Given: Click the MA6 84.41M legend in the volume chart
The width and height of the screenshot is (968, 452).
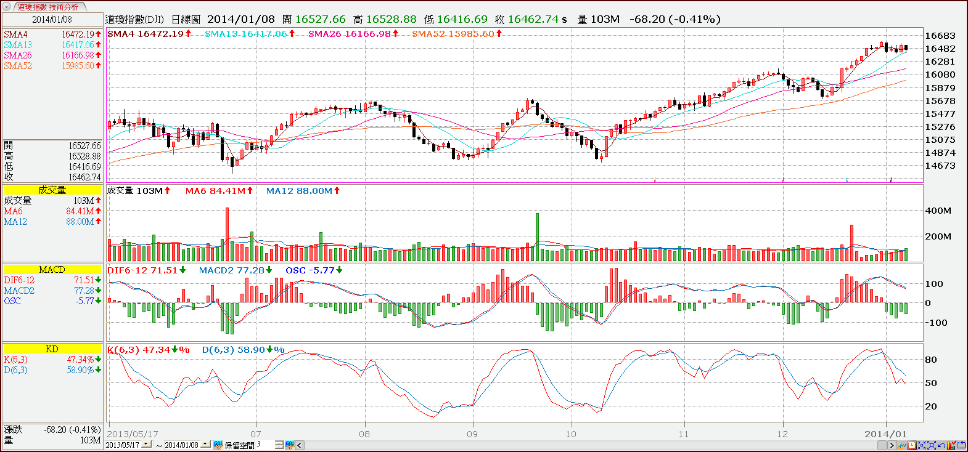Looking at the screenshot, I should [219, 191].
